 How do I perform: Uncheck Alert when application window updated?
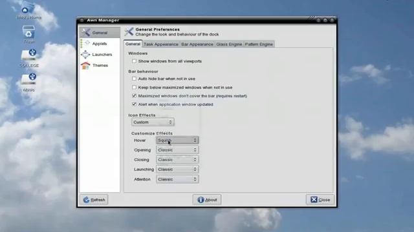coord(134,104)
